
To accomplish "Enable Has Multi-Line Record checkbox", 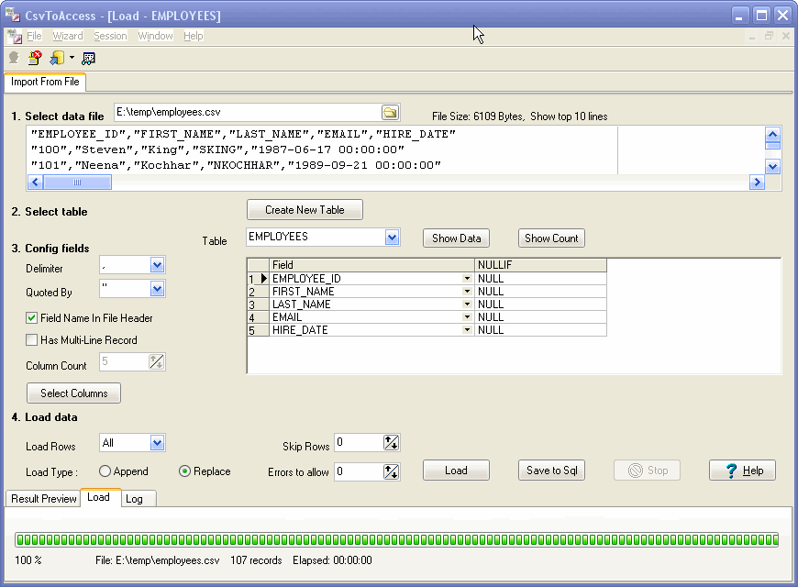I will click(x=32, y=340).
